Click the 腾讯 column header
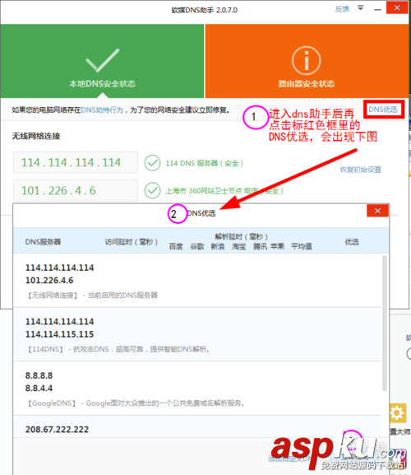The image size is (411, 475). (260, 247)
